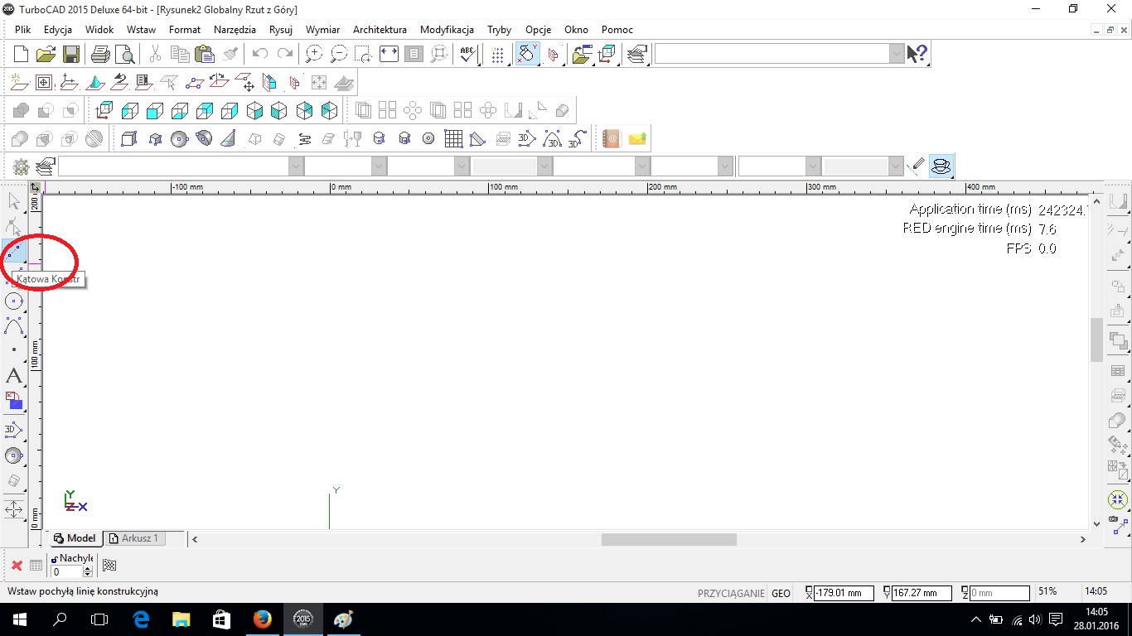Click the red X cancel button
Viewport: 1132px width, 636px height.
coord(17,566)
